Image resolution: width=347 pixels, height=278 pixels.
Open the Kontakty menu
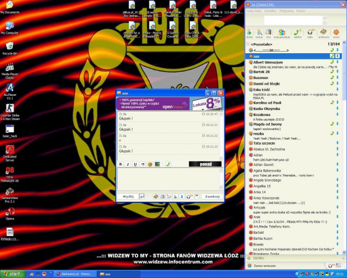pyautogui.click(x=270, y=11)
